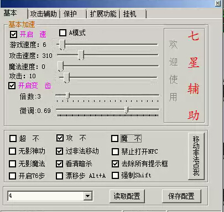The width and height of the screenshot is (224, 212).
Task: Click the 保存配置 button
Action: [x=181, y=196]
